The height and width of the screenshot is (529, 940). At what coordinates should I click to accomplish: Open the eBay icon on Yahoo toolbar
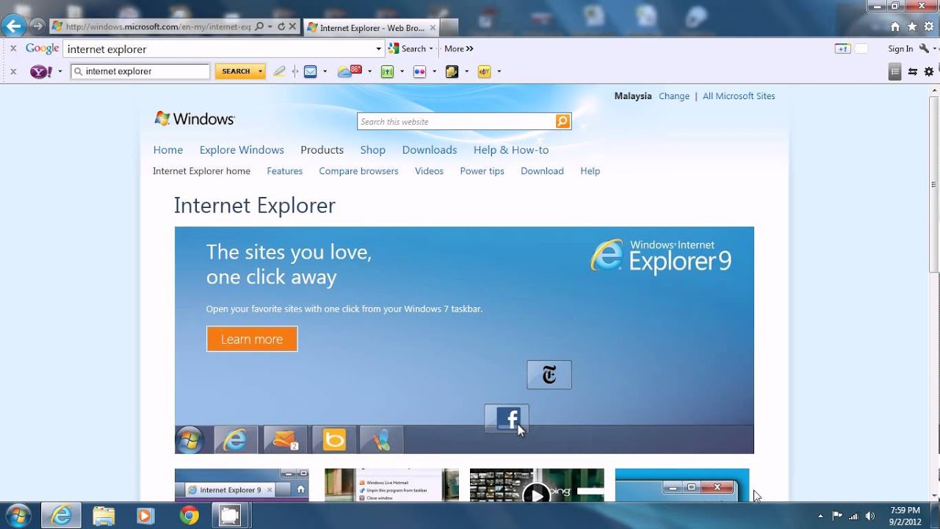pos(484,71)
